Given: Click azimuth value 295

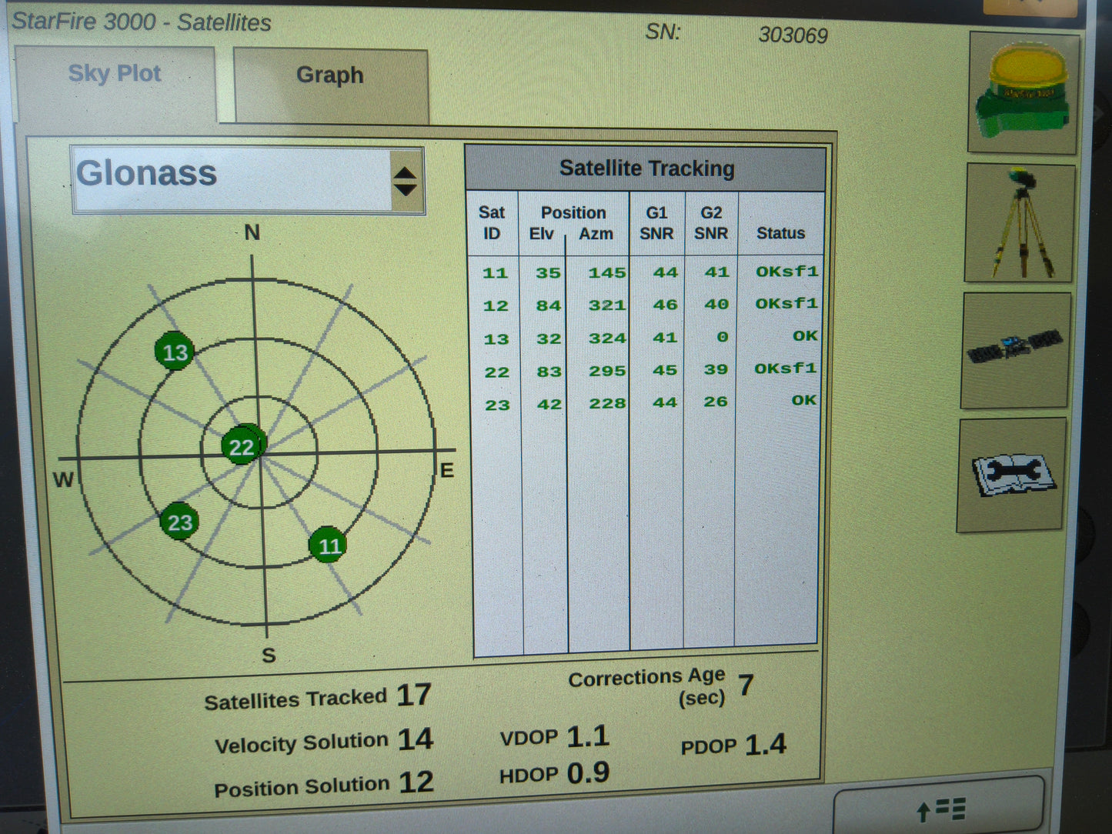Looking at the screenshot, I should pos(607,371).
